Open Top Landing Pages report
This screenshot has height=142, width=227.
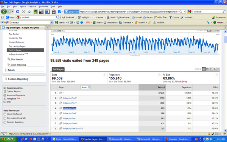[x=17, y=46]
